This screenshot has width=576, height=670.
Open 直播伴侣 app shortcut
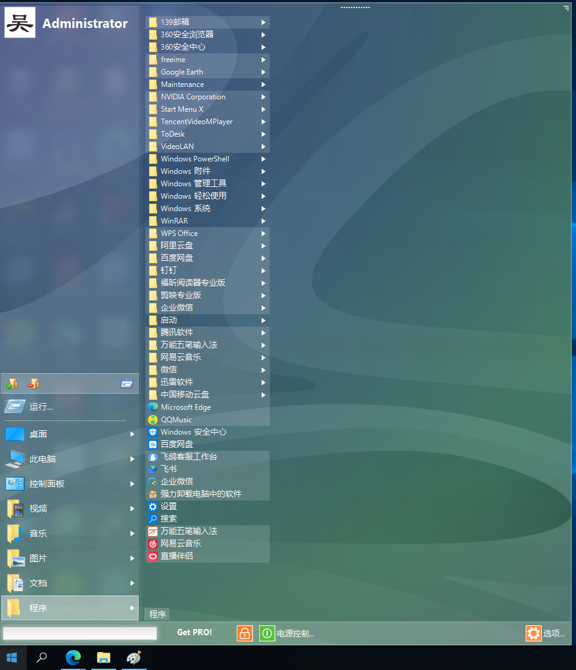pyautogui.click(x=176, y=556)
